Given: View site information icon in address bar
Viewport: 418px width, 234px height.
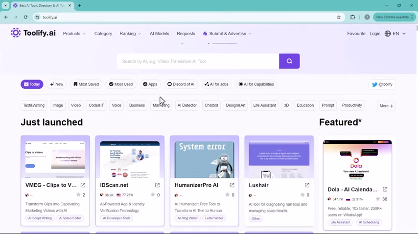Looking at the screenshot, I should tap(37, 17).
